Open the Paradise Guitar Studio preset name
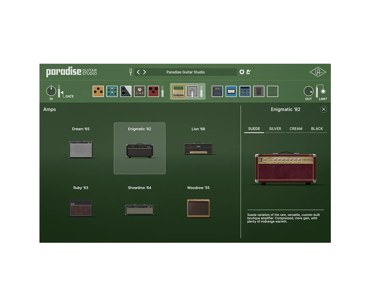Viewport: 373px width, 293px height. [186, 72]
